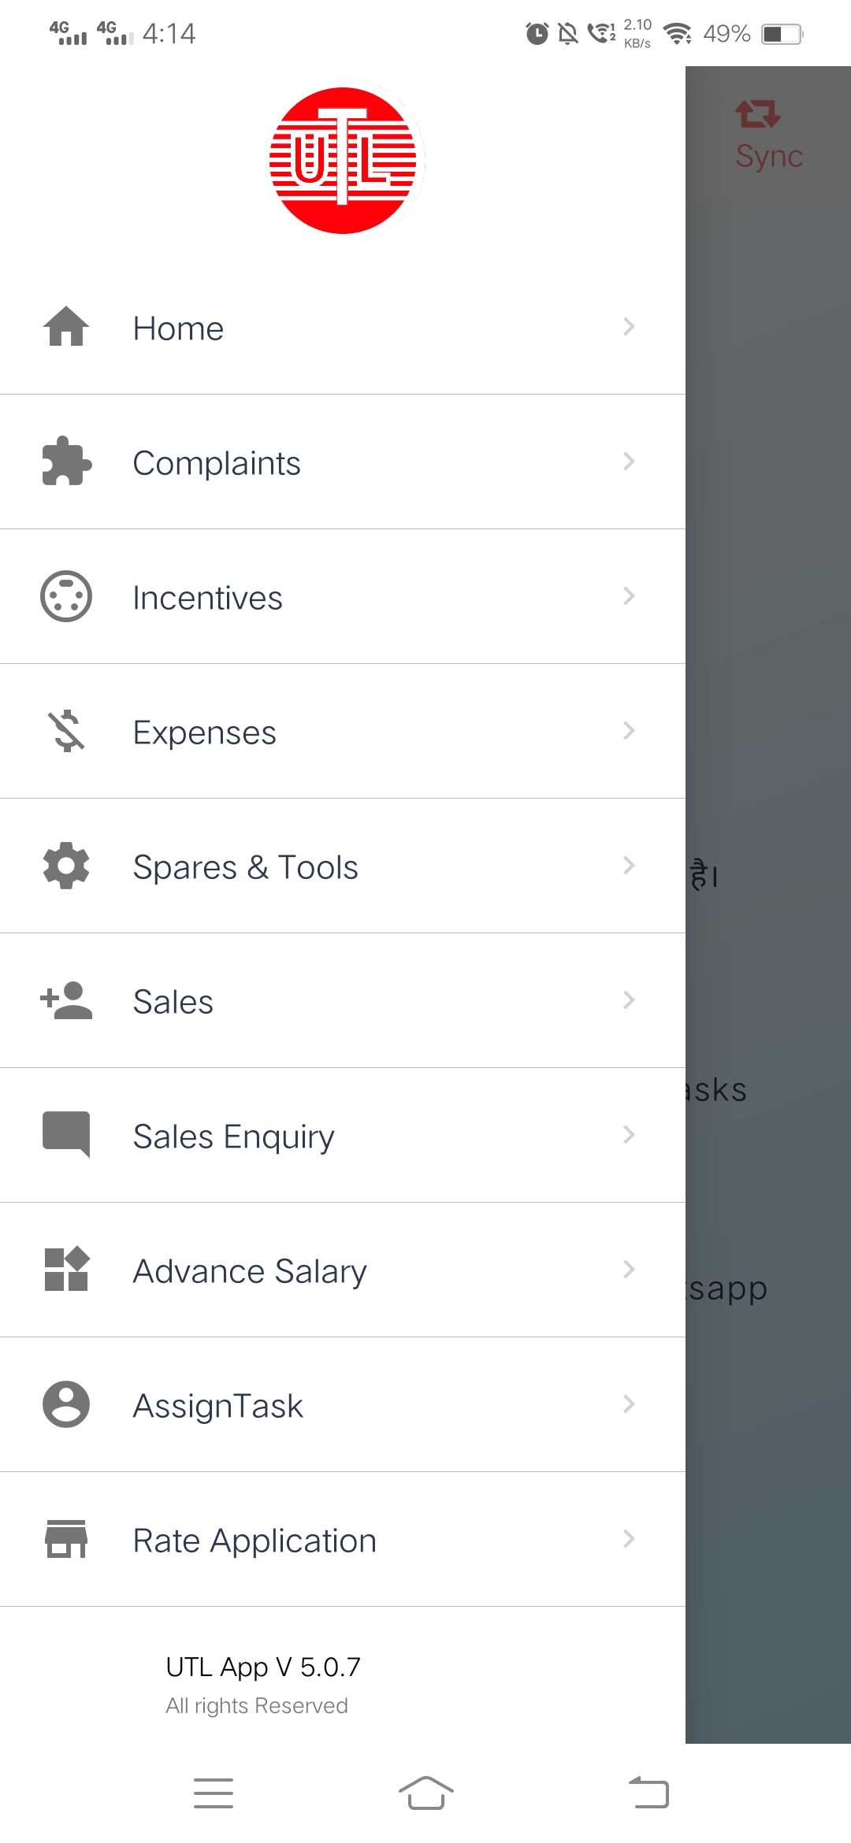851x1843 pixels.
Task: Tap the Home house icon
Action: point(66,327)
